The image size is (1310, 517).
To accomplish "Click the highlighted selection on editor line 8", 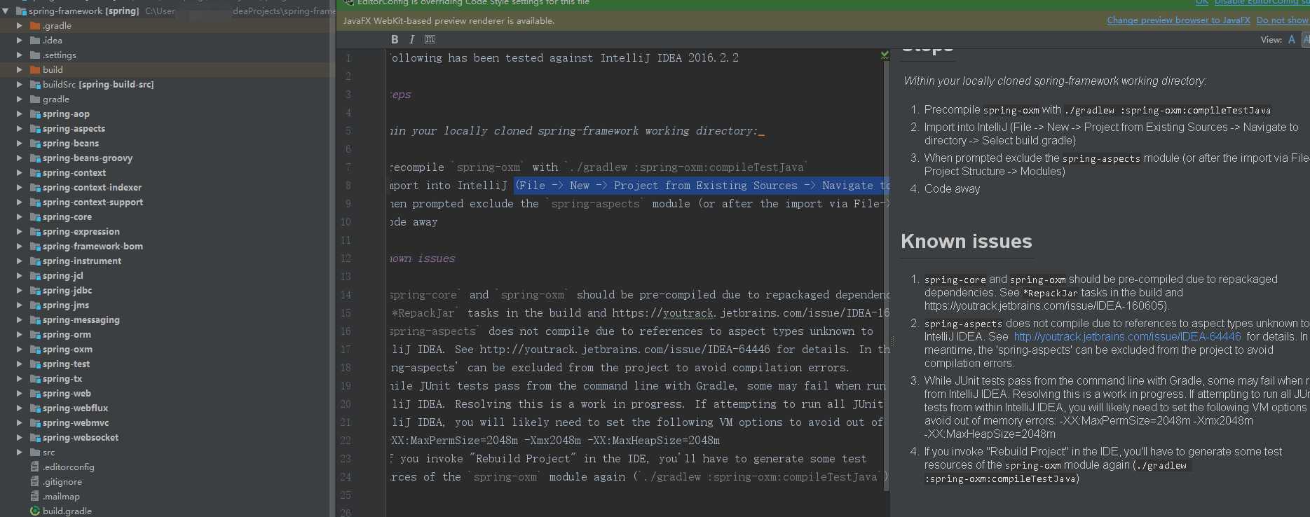I will pos(702,186).
